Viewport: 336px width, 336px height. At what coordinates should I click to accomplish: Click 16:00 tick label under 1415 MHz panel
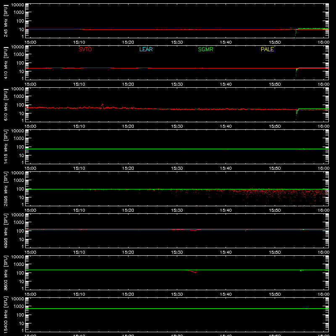coord(323,168)
